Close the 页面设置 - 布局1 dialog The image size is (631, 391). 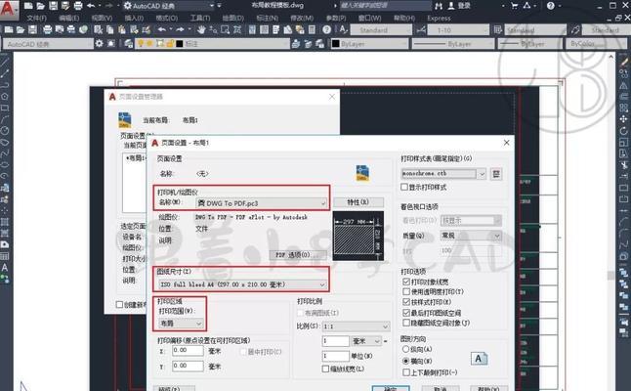(x=506, y=143)
